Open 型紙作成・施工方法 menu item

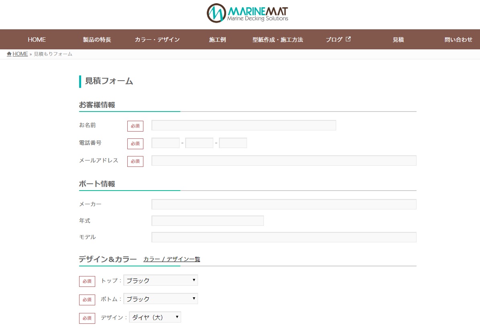click(x=278, y=40)
